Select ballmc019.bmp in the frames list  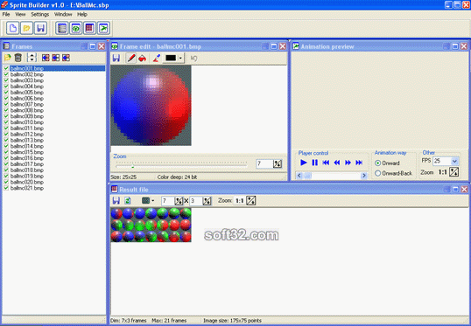point(27,176)
